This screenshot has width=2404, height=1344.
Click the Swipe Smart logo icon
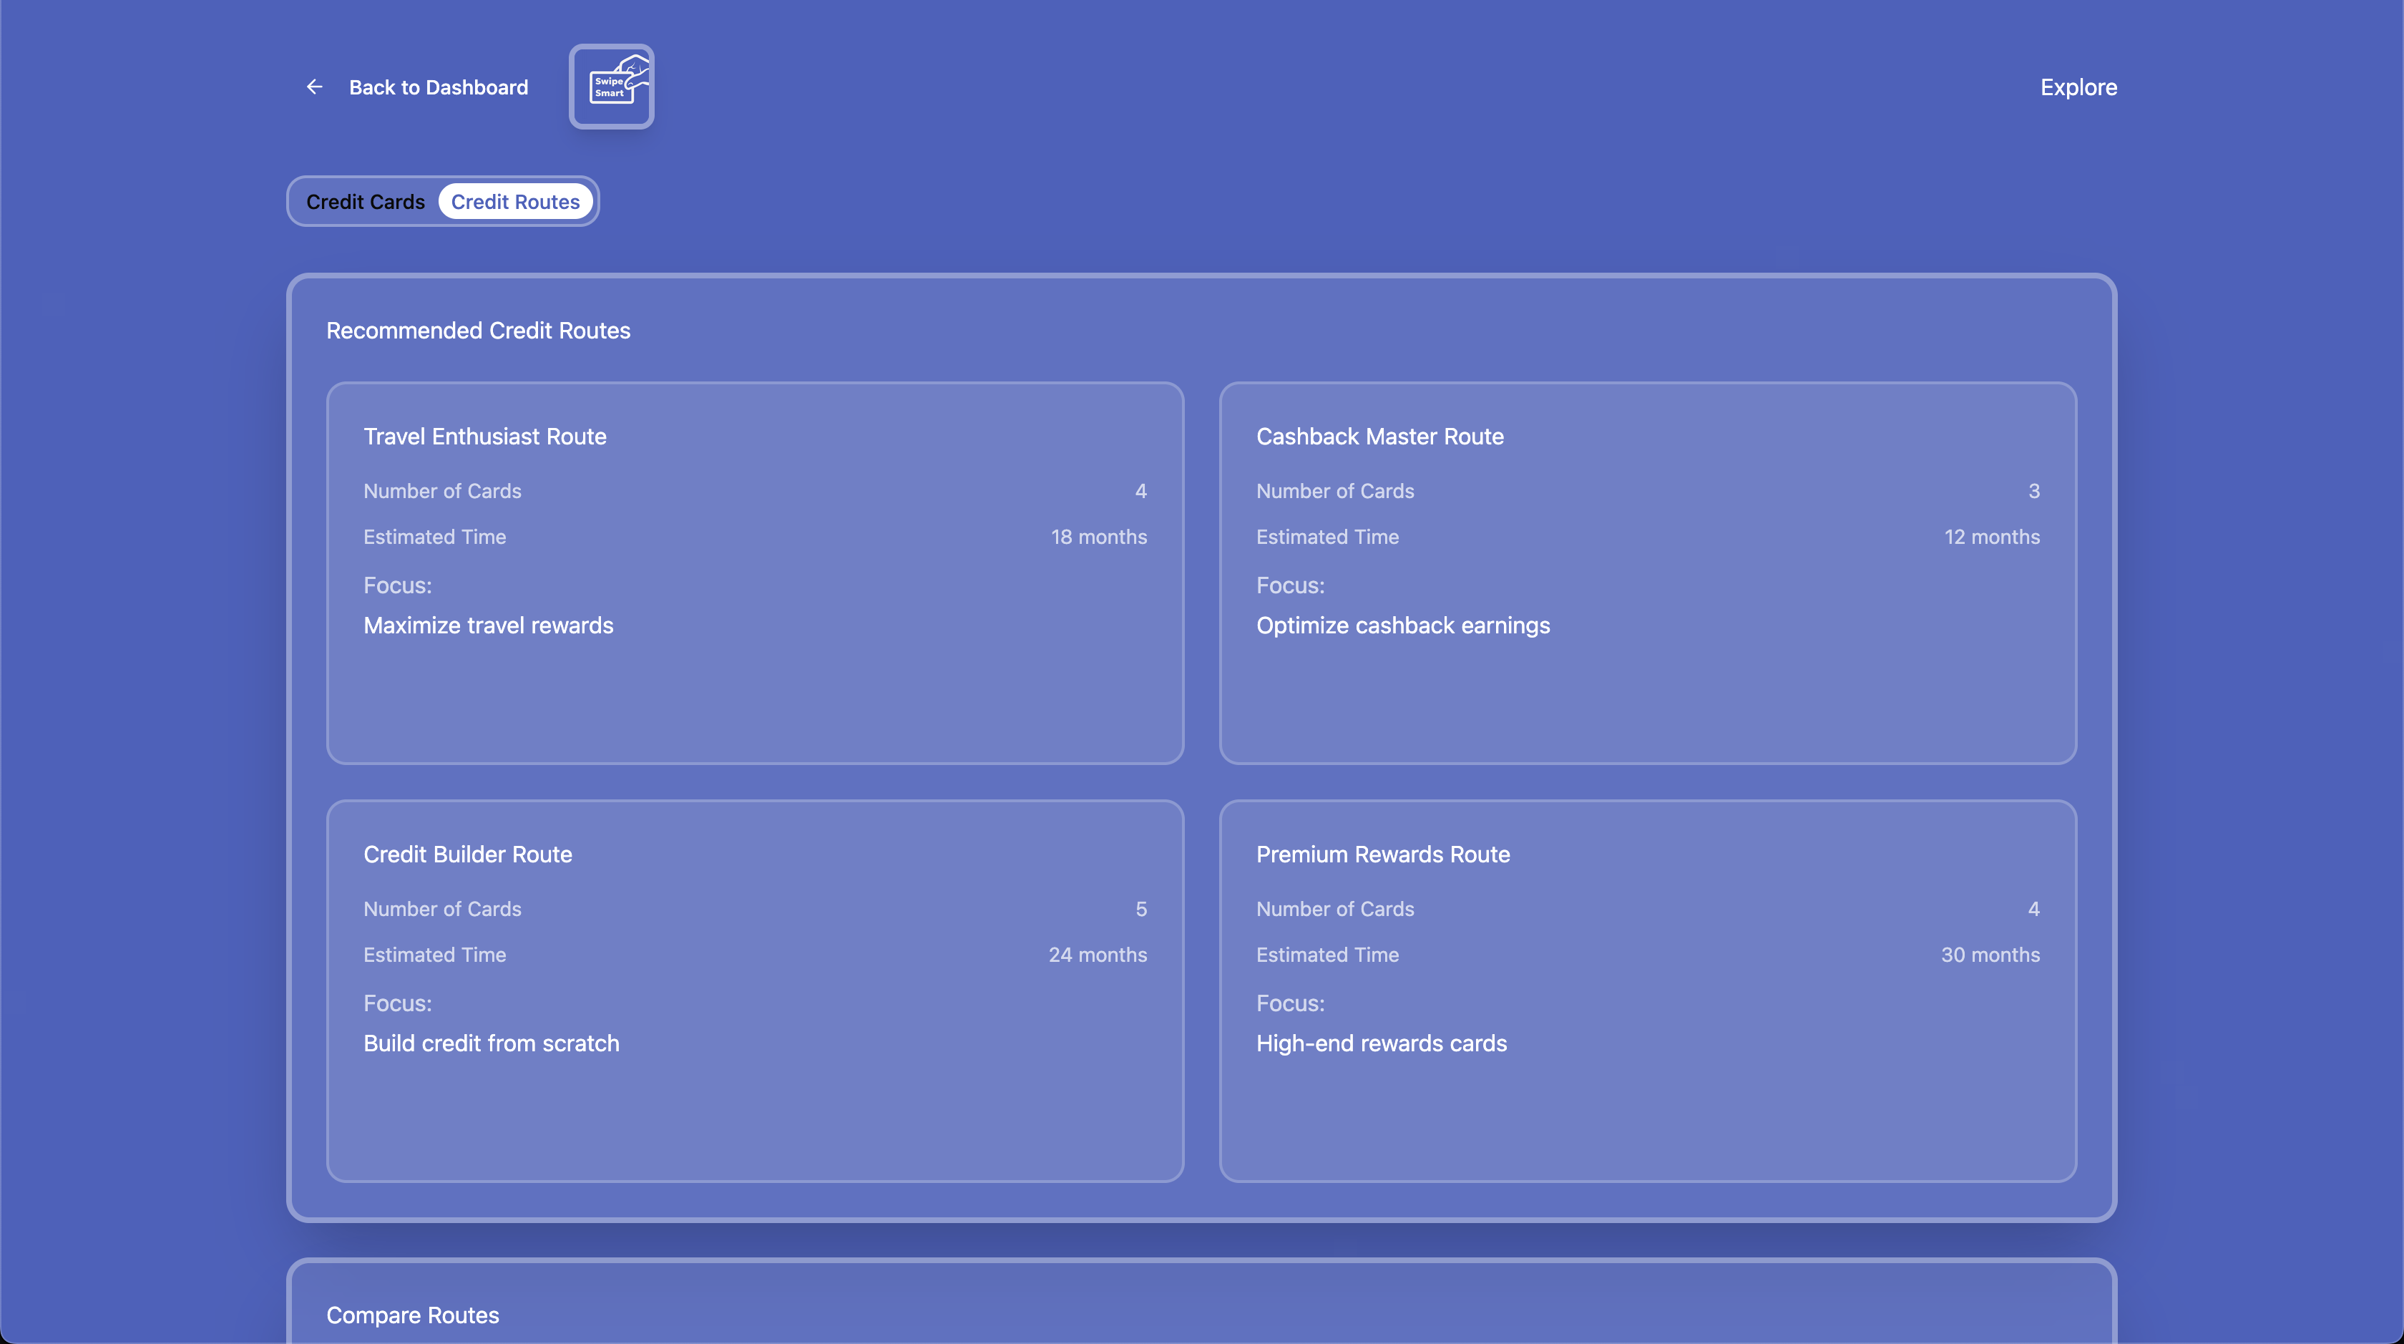pyautogui.click(x=611, y=87)
